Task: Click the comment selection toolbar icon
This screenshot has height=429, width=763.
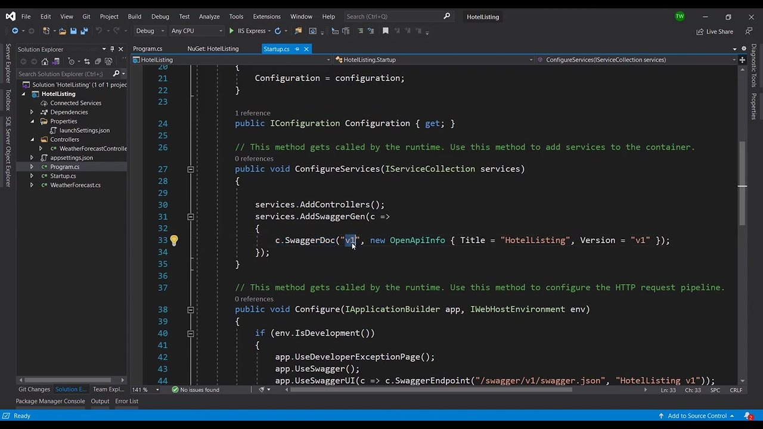Action: pos(360,31)
